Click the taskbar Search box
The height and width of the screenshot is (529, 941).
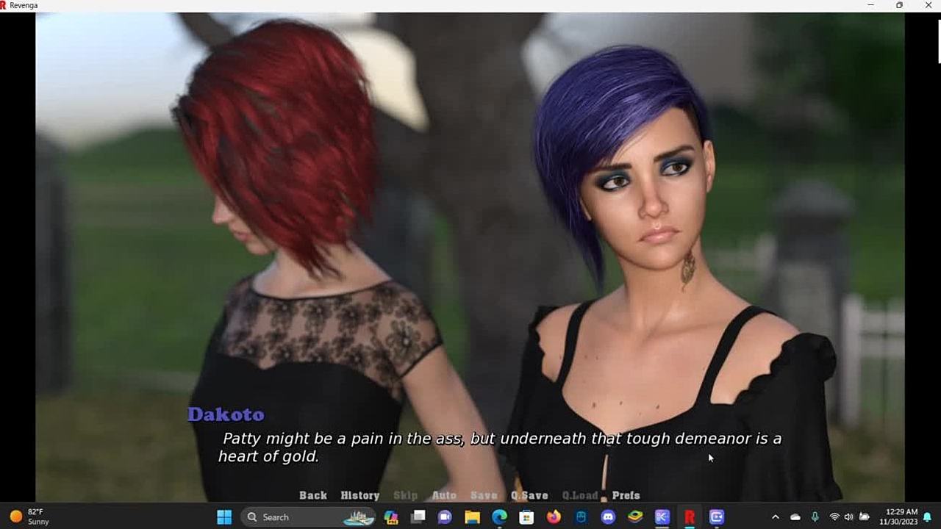(x=287, y=517)
